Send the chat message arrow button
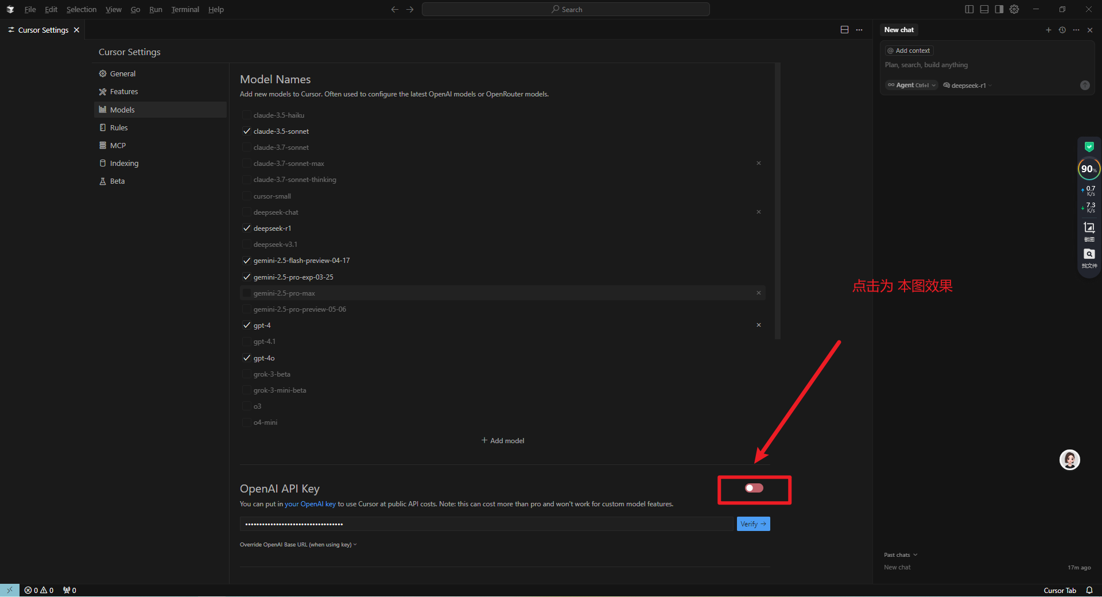Image resolution: width=1102 pixels, height=597 pixels. tap(1085, 85)
